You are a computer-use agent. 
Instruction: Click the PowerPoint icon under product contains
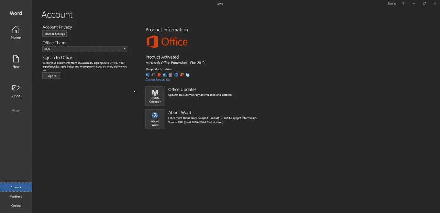[x=159, y=75]
